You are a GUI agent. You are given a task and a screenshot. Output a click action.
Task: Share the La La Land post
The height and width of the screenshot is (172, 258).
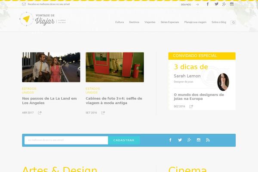pos(40,113)
